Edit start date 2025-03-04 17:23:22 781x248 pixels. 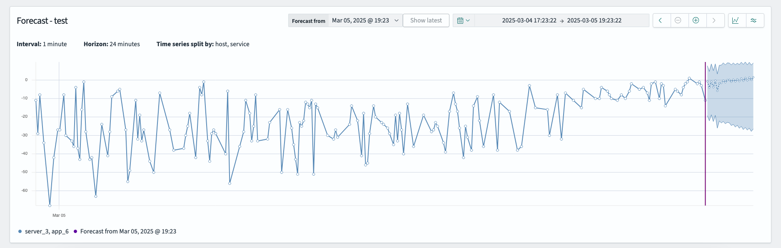[529, 20]
